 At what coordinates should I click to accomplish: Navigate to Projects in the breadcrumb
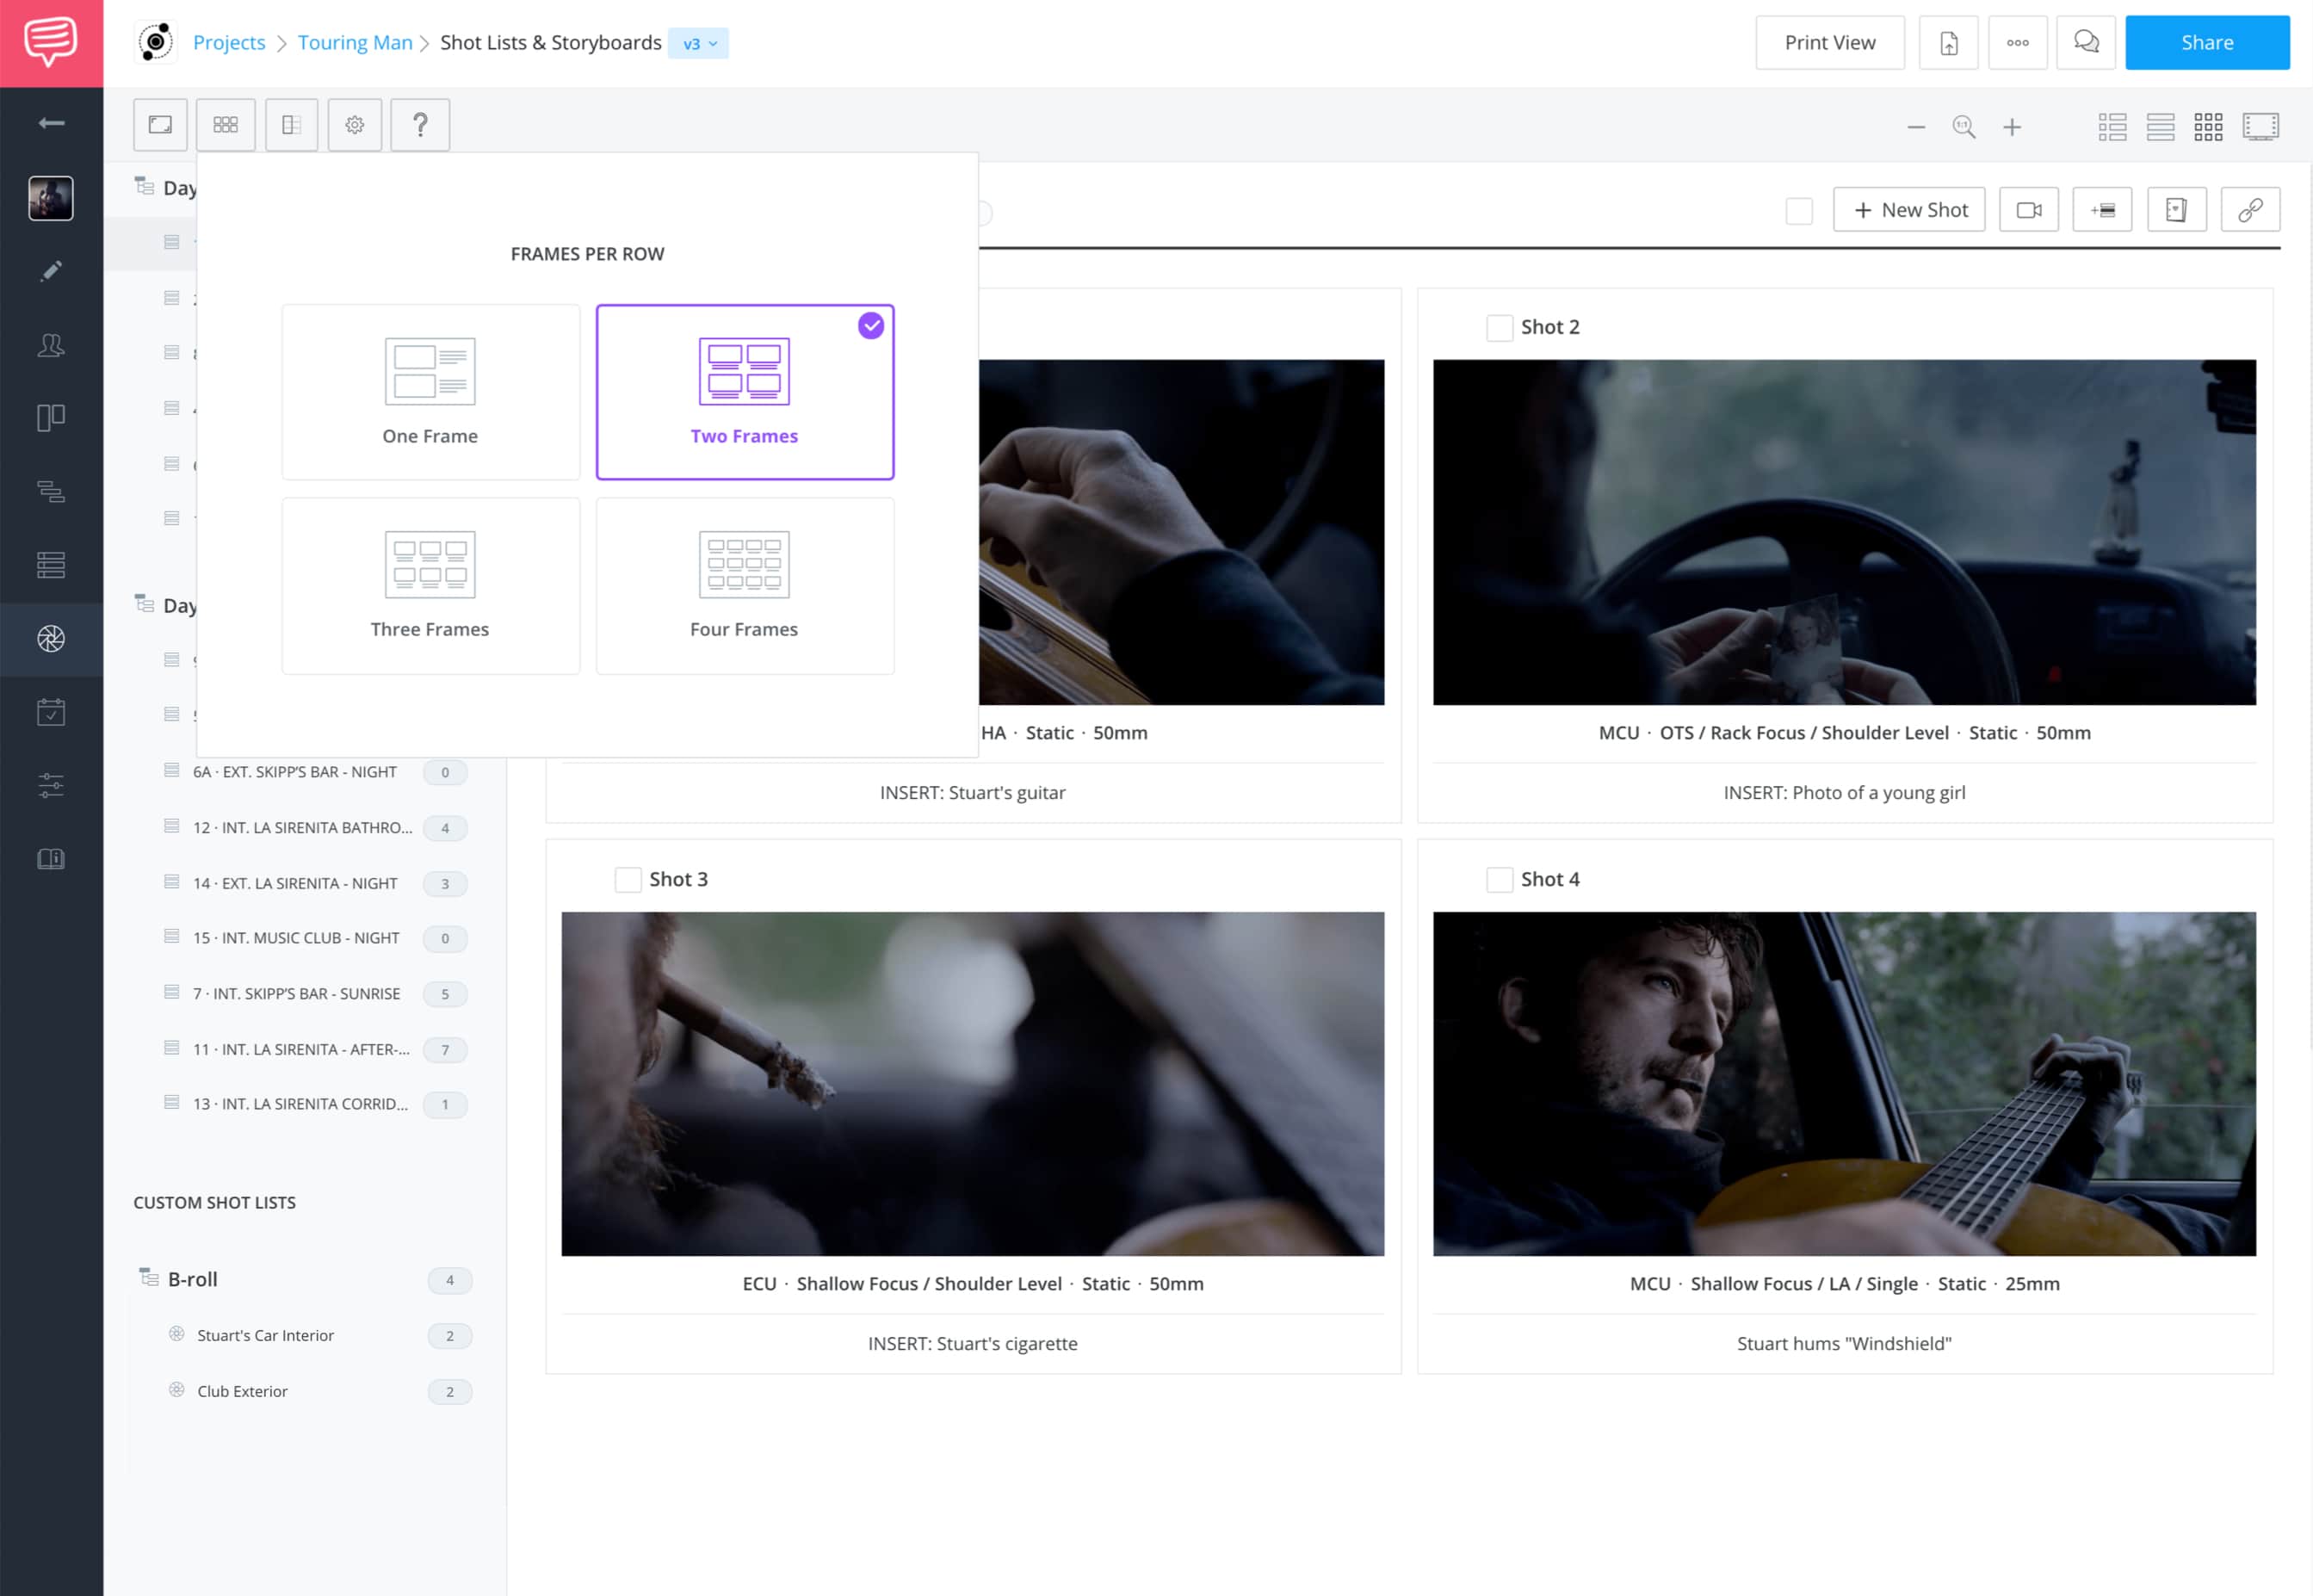coord(229,42)
